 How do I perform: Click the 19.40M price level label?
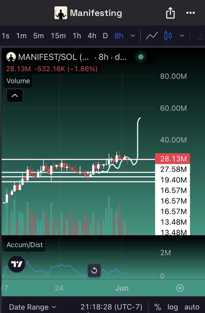[173, 180]
